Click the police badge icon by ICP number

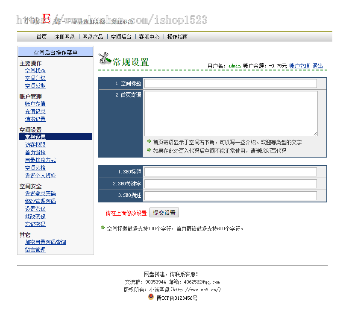coord(151,297)
